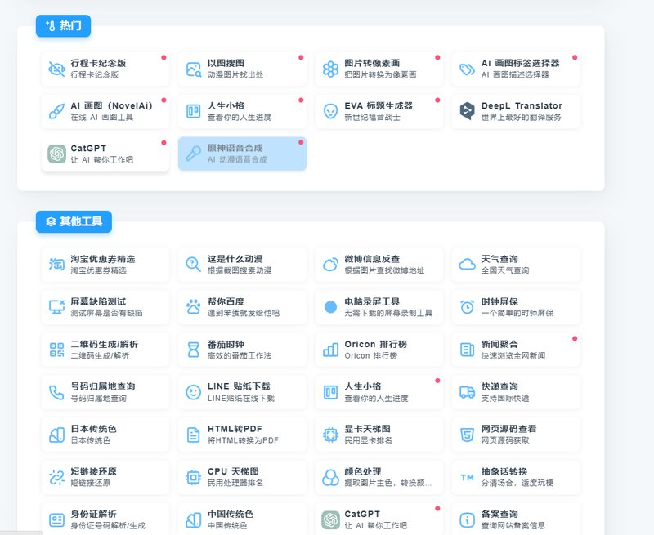Click the delivery truck icon for 快递查询
The height and width of the screenshot is (535, 654).
468,392
